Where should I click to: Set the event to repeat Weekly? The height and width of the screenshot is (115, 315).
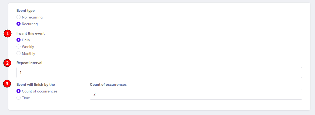tap(18, 47)
